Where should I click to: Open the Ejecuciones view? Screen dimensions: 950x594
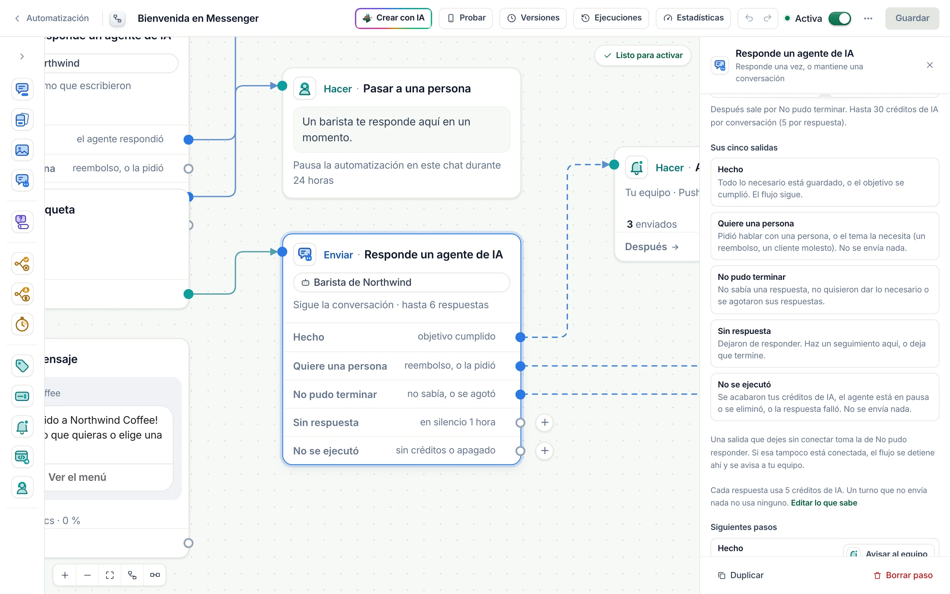pos(611,18)
